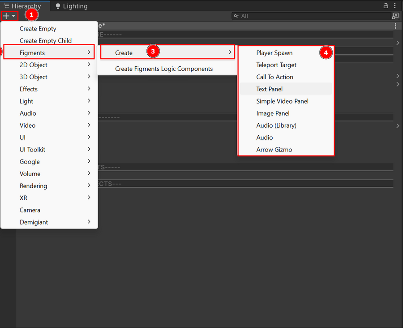The image size is (403, 328).
Task: Switch to the Lighting tab
Action: tap(72, 6)
